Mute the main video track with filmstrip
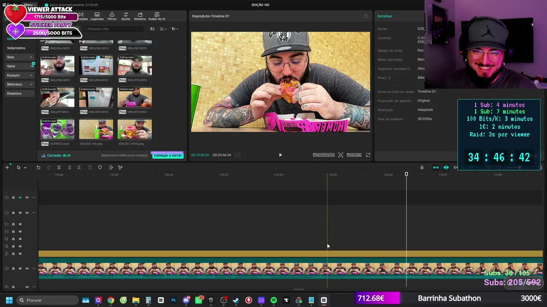The width and height of the screenshot is (547, 307). (27, 268)
